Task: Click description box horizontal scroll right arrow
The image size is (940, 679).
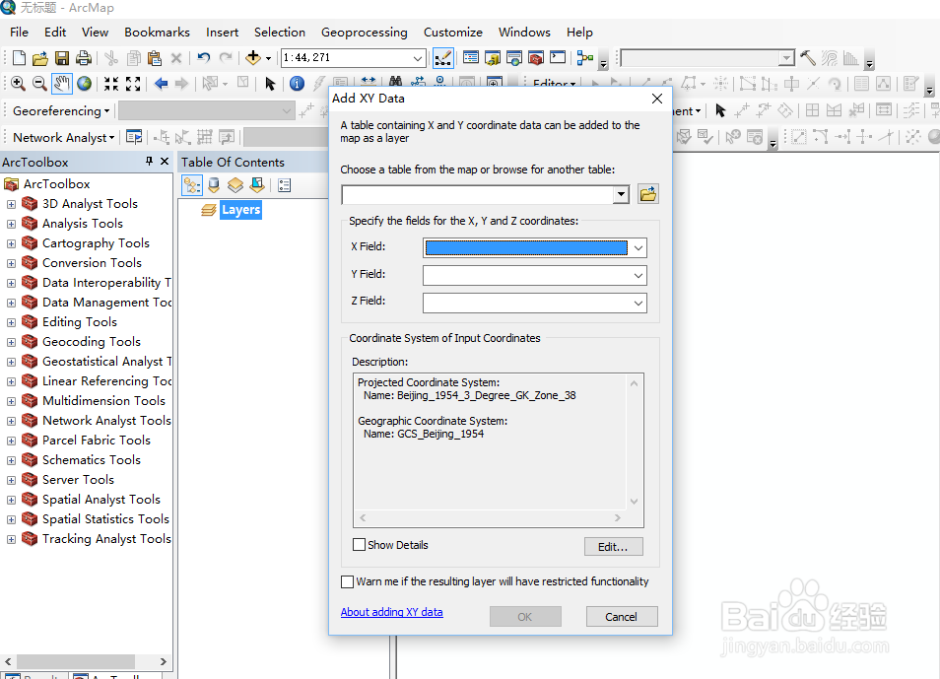Action: click(x=618, y=517)
